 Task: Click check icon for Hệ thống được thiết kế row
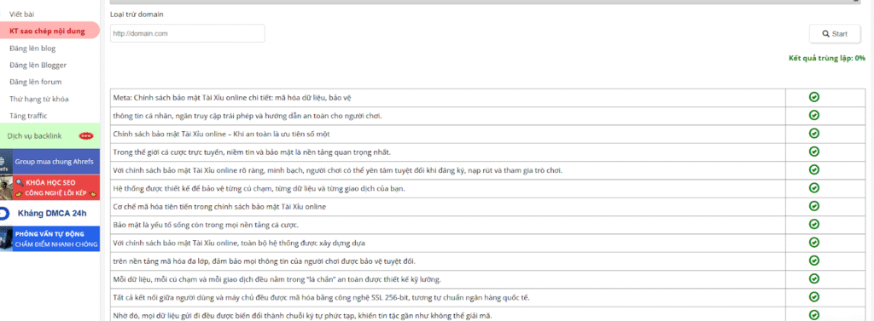[813, 188]
